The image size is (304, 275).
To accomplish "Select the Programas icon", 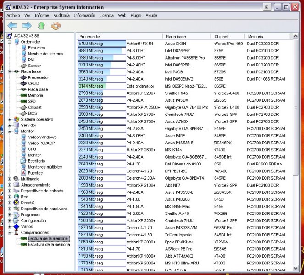I will point(17,214).
